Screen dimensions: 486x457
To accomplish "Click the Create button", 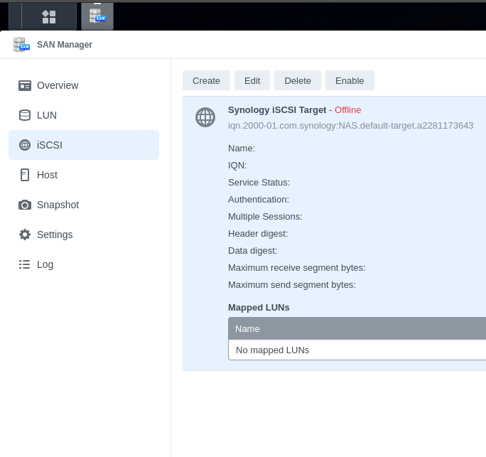I will pyautogui.click(x=207, y=80).
